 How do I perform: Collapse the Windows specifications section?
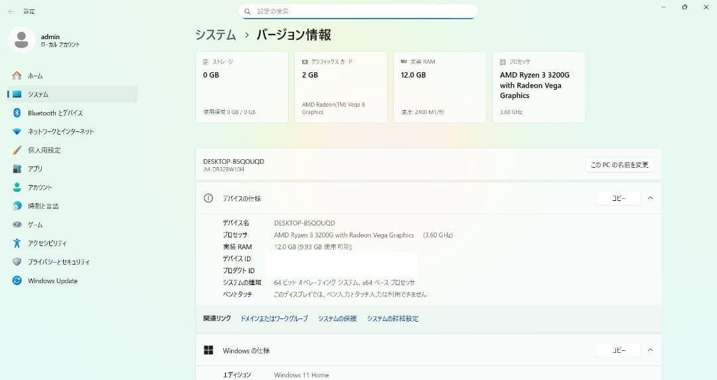(x=650, y=350)
